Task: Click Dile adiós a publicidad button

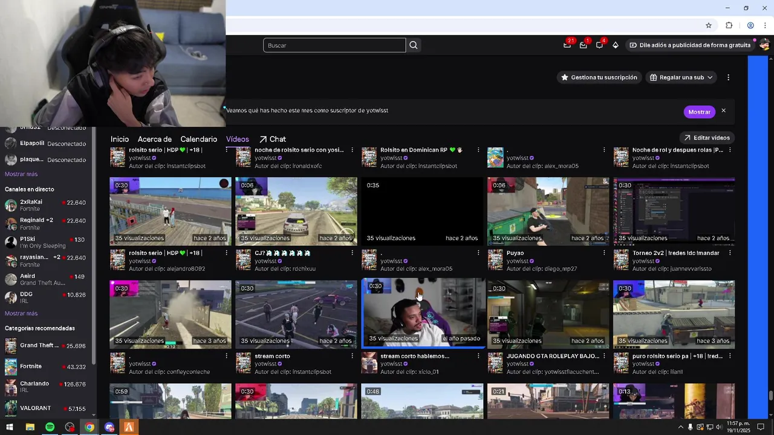Action: click(690, 45)
